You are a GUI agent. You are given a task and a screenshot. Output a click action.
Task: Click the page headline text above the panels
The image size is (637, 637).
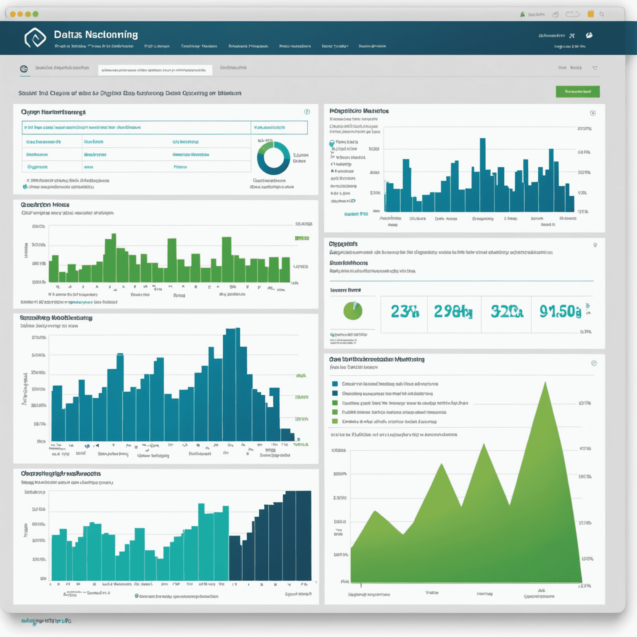(x=130, y=93)
